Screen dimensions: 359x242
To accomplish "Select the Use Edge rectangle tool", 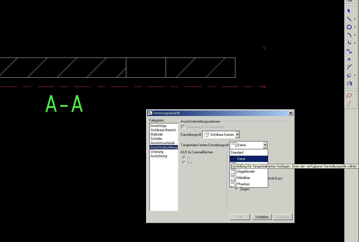I will coord(349,75).
